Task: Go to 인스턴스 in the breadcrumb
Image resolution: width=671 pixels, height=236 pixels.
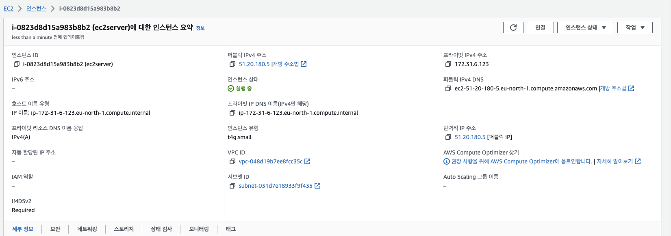Action: point(36,9)
